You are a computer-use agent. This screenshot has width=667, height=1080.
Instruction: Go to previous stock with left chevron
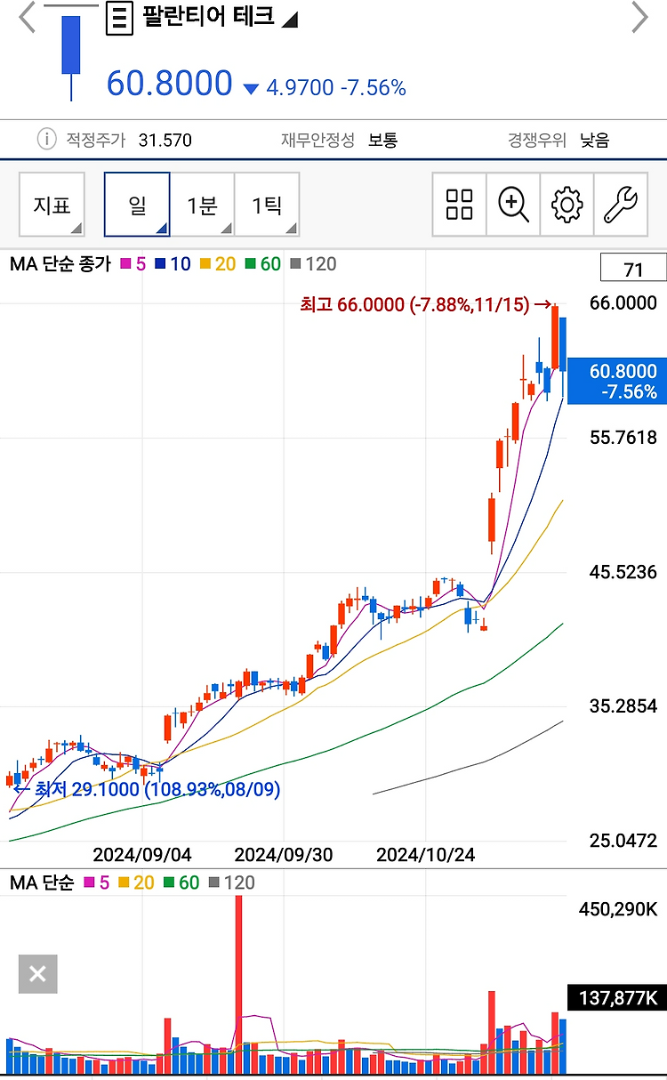click(27, 16)
